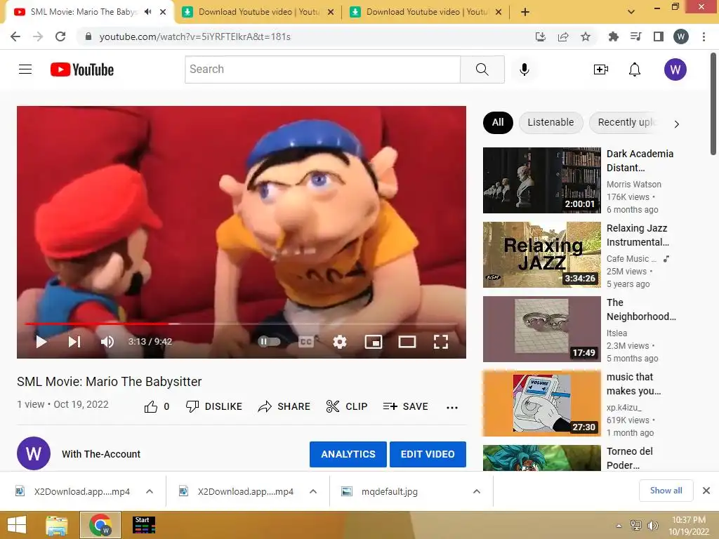Open Analytics for this video
This screenshot has height=539, width=719.
point(348,454)
